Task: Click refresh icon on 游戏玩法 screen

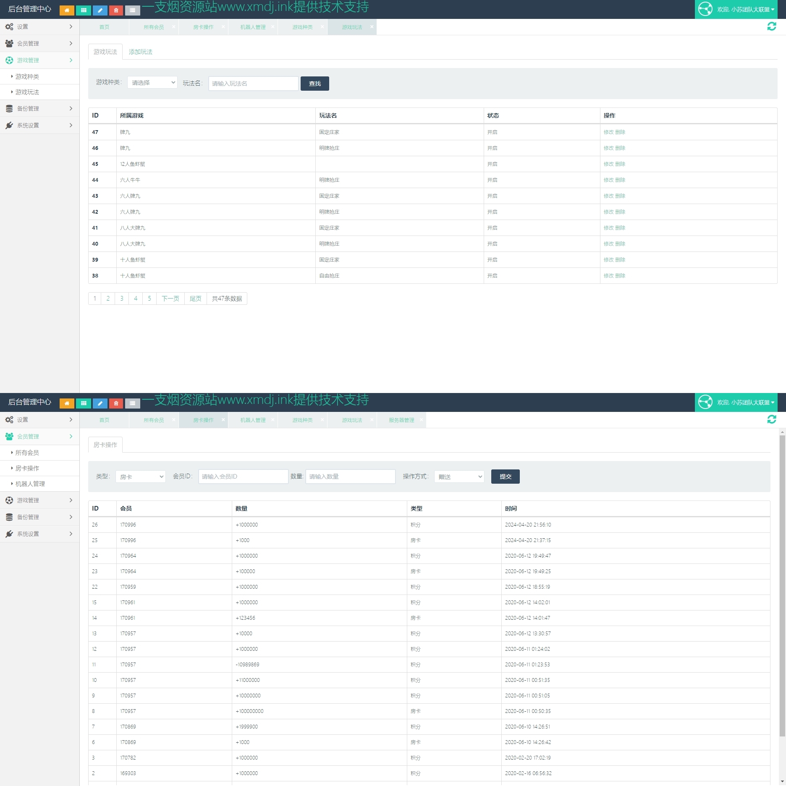Action: (x=772, y=26)
